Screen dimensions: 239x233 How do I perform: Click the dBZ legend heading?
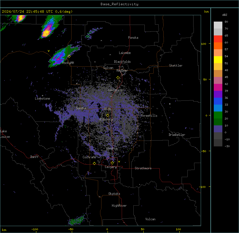coord(225,15)
